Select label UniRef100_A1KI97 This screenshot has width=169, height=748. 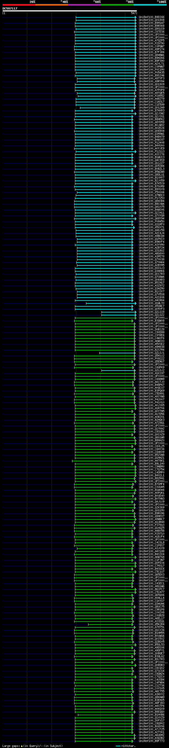pyautogui.click(x=152, y=373)
